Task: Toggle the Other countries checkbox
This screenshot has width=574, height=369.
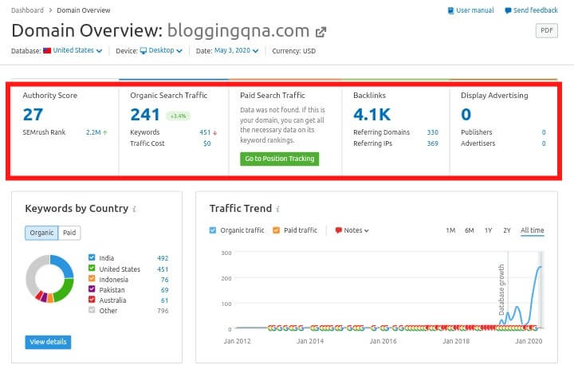Action: pos(92,310)
